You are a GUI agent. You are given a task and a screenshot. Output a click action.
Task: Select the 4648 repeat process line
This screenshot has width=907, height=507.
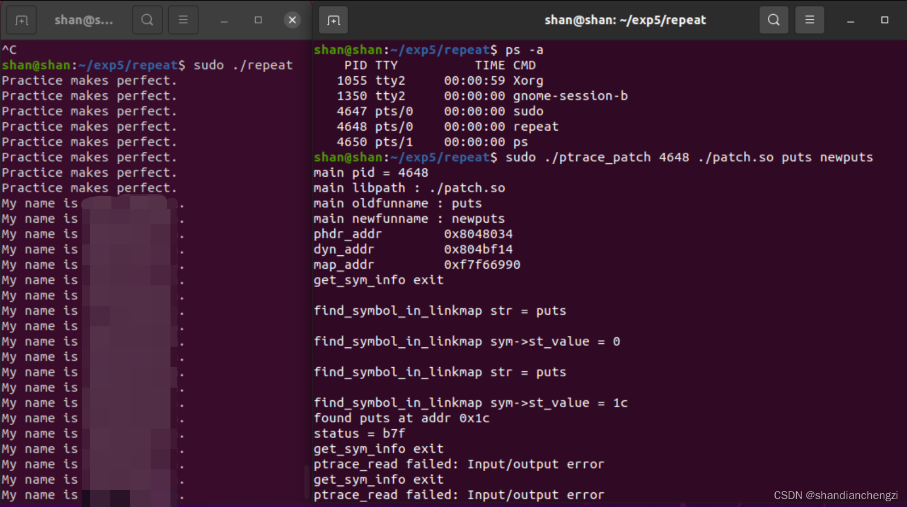(447, 127)
